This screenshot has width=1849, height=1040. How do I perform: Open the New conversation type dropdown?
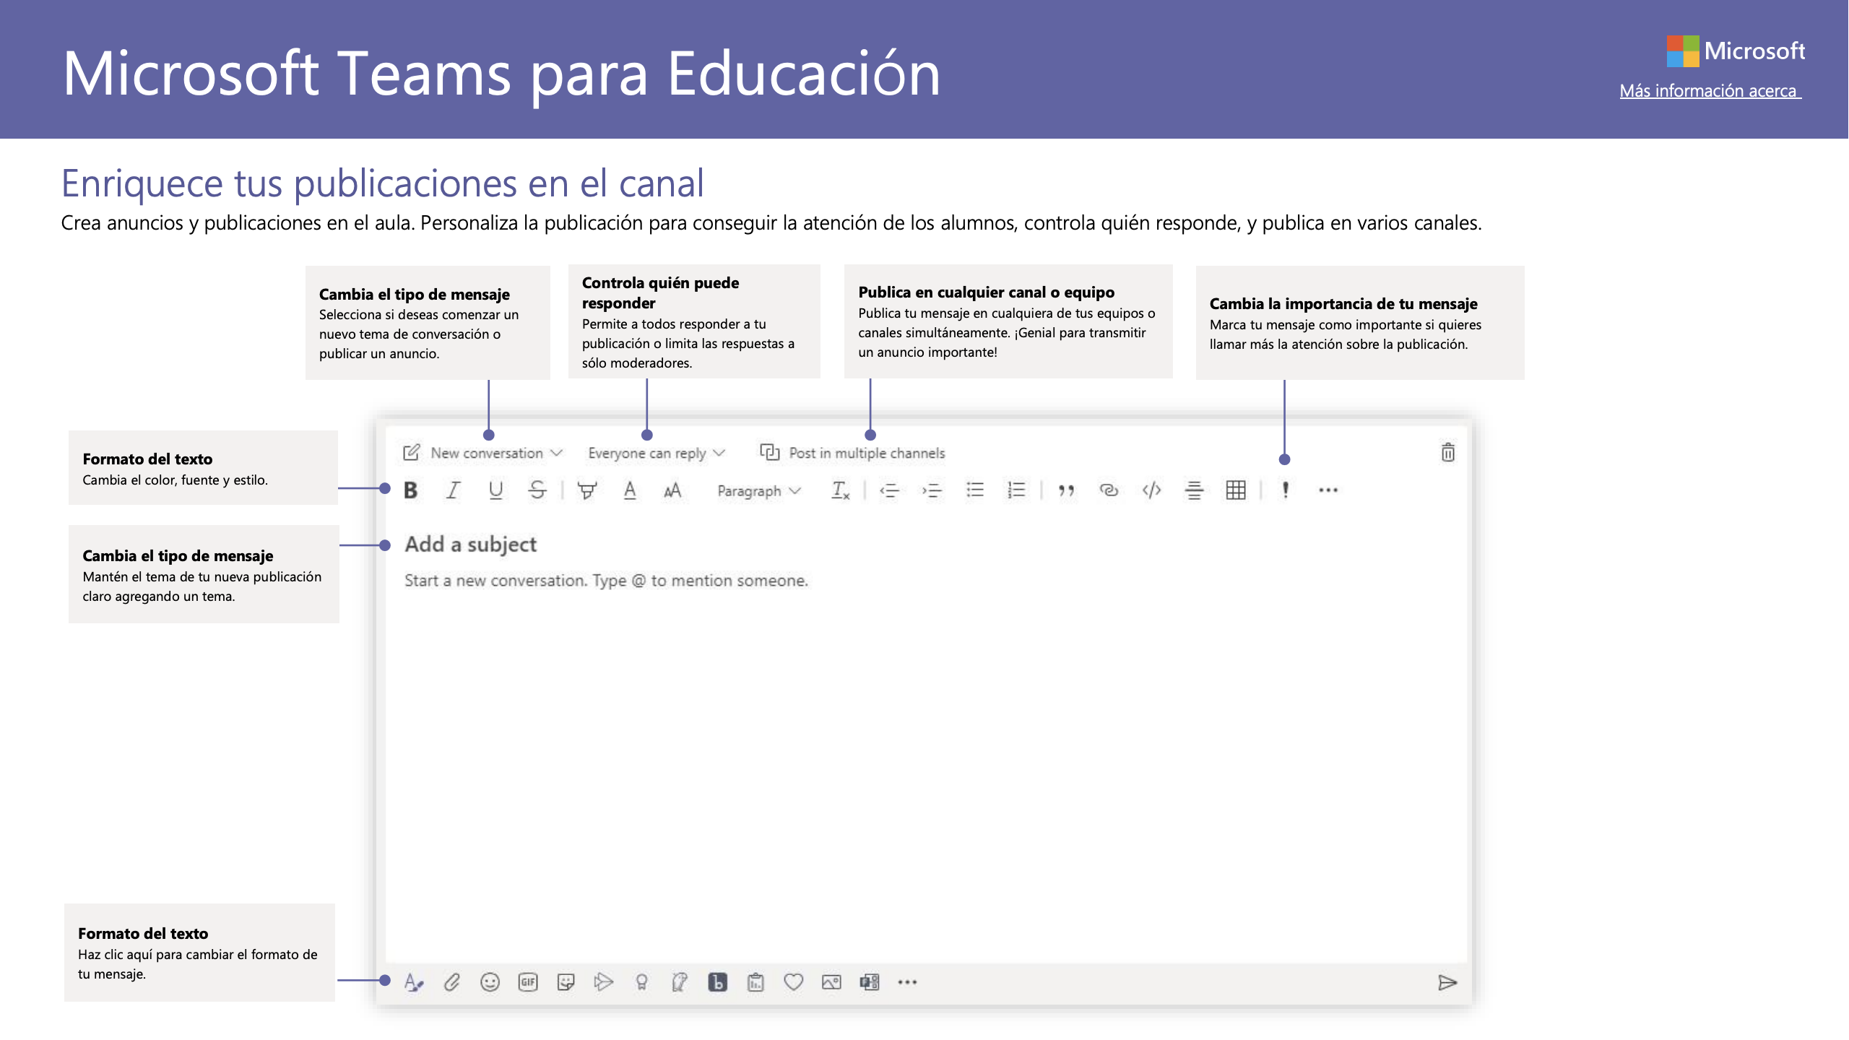pyautogui.click(x=486, y=453)
